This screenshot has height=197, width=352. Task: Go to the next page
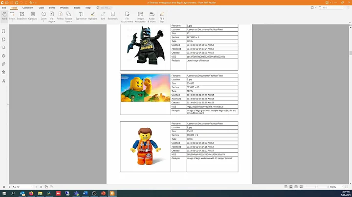(x=36, y=187)
